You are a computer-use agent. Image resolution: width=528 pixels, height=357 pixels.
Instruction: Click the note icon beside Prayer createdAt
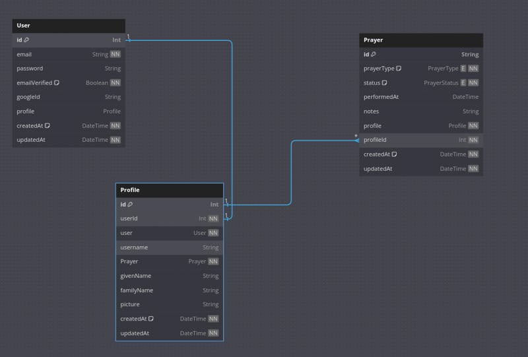click(394, 154)
